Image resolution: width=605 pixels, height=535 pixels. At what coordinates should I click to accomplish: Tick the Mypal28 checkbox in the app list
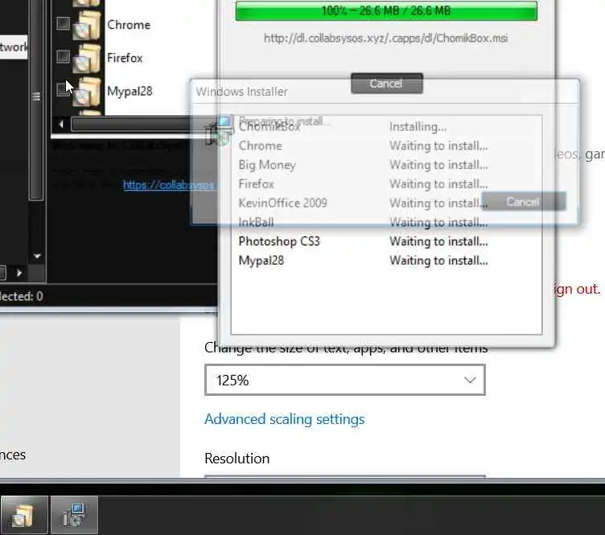tap(64, 90)
